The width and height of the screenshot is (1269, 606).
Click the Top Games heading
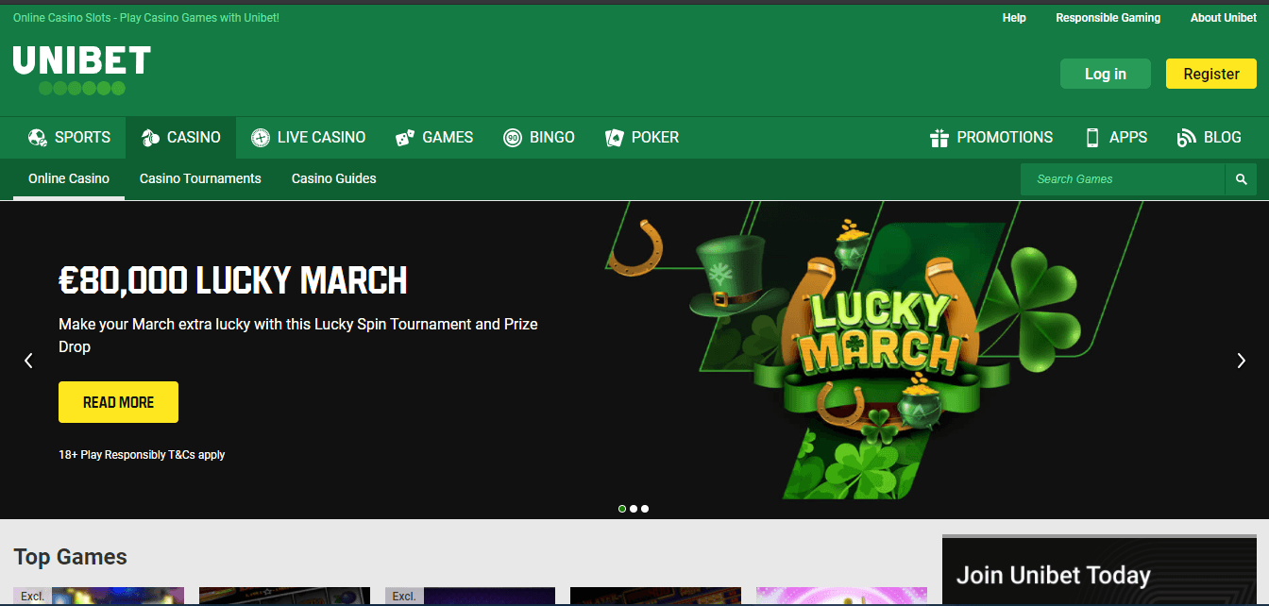click(70, 557)
